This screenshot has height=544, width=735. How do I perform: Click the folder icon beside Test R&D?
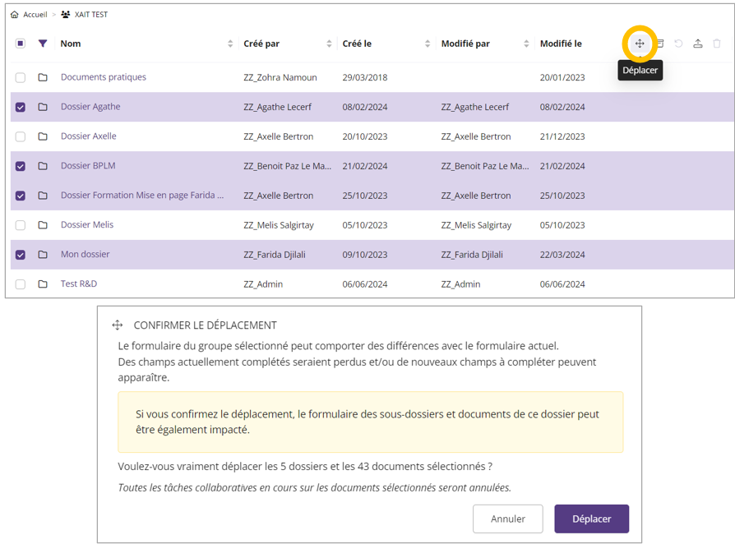pos(43,284)
